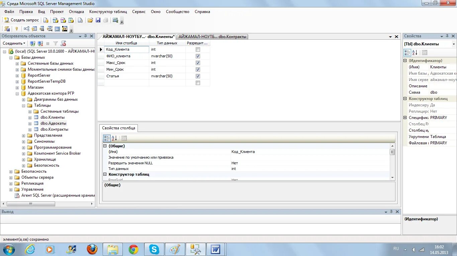
Task: Sort Properties panel alphabetically
Action: coord(415,52)
